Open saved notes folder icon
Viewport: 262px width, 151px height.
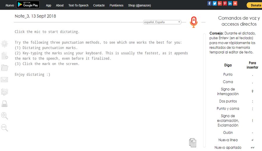pyautogui.click(x=4, y=68)
